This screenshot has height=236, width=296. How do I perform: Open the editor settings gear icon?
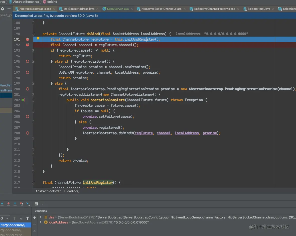(x=3, y=9)
